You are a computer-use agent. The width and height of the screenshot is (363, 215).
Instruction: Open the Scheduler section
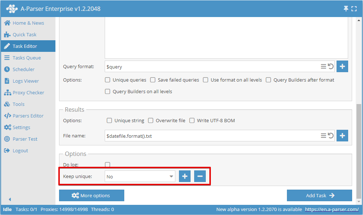23,69
